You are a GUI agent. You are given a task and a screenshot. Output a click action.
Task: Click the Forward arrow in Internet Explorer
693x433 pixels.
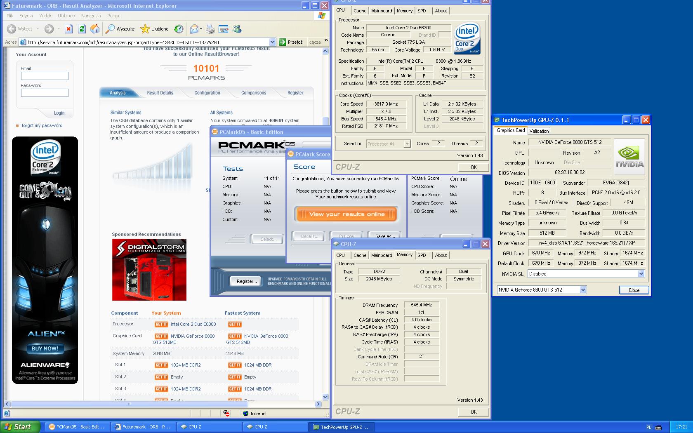(49, 29)
